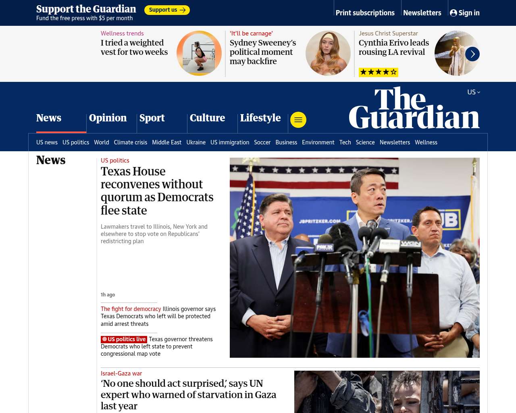Click the Support us arrow button

click(x=167, y=10)
